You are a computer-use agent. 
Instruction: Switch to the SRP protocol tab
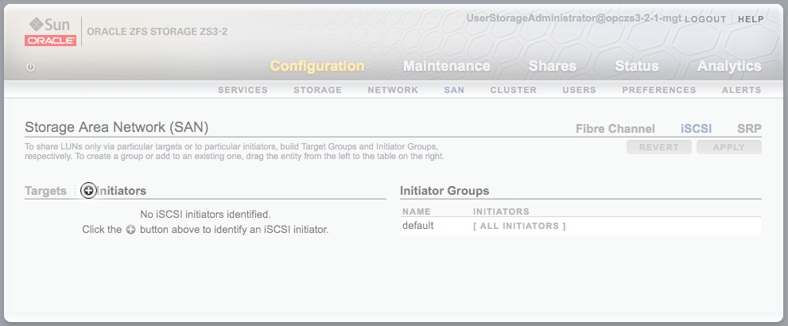[749, 129]
